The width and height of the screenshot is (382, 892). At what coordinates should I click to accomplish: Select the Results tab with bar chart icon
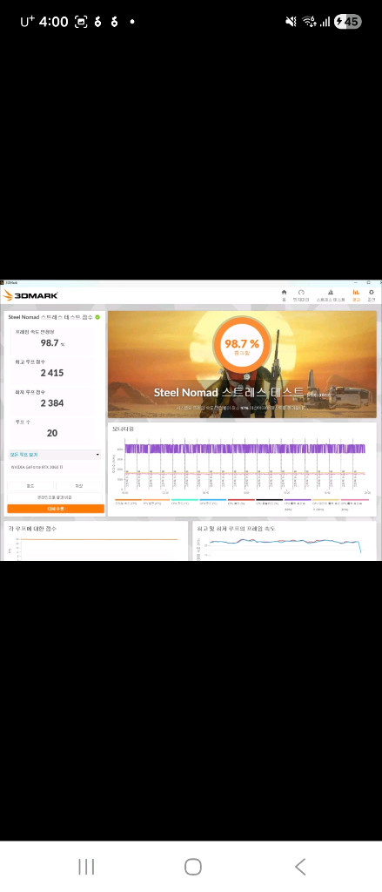click(357, 294)
